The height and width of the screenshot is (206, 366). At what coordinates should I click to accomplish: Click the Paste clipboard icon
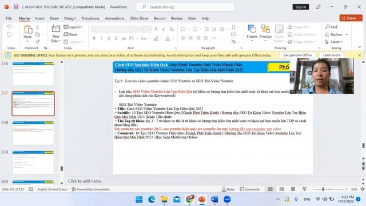click(x=28, y=29)
